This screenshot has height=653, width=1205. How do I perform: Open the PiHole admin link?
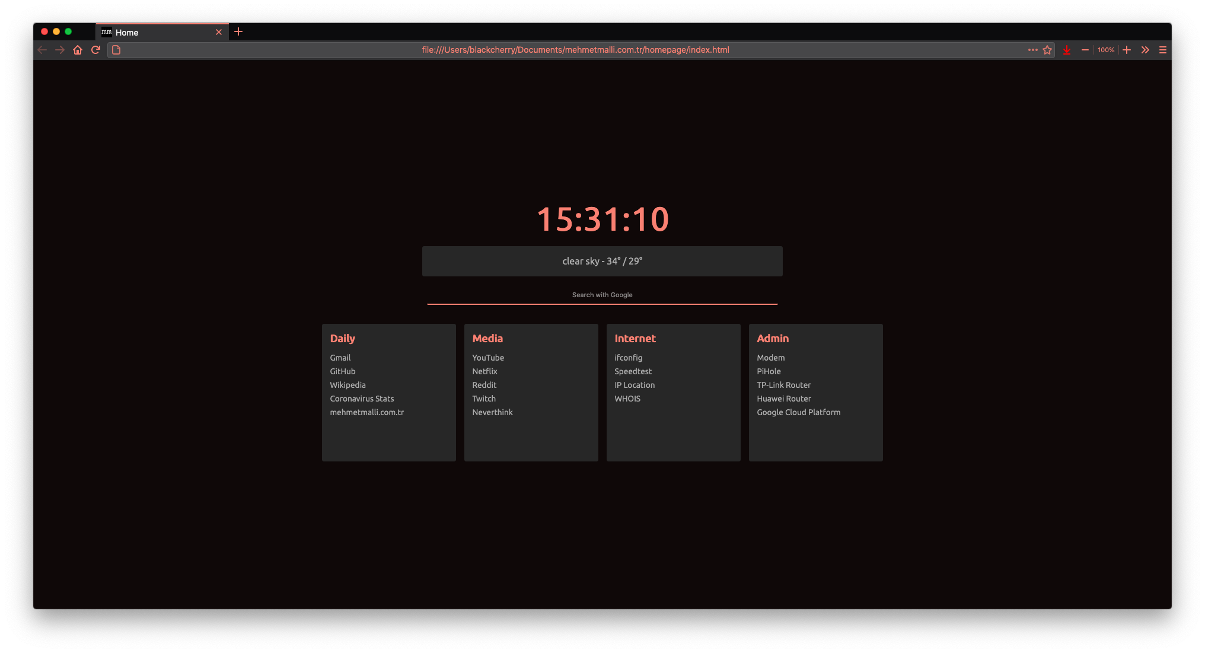[x=769, y=371]
